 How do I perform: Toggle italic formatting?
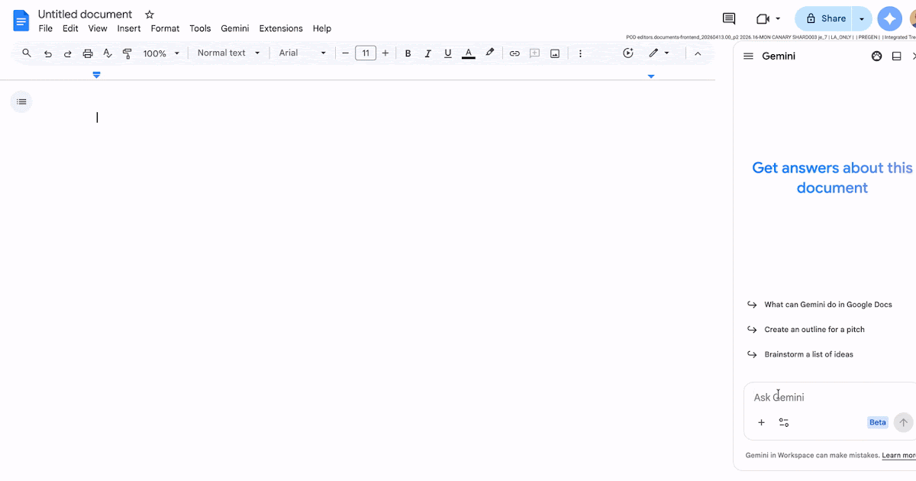[427, 53]
